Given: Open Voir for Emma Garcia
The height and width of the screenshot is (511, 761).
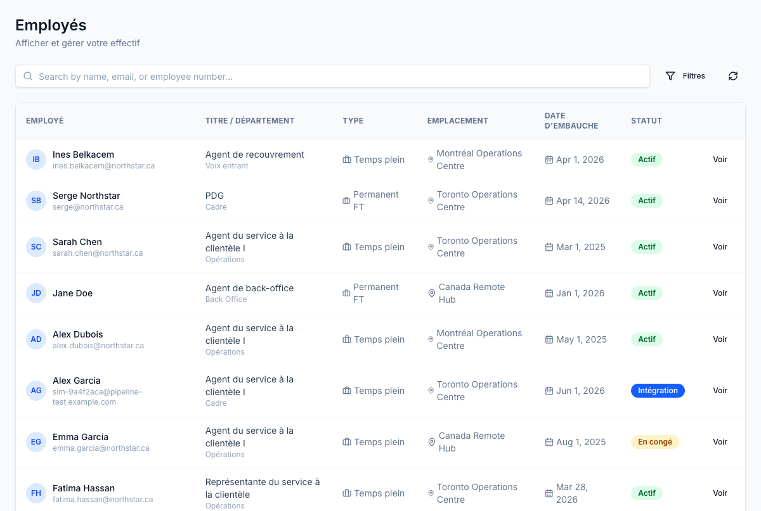Looking at the screenshot, I should pyautogui.click(x=720, y=442).
